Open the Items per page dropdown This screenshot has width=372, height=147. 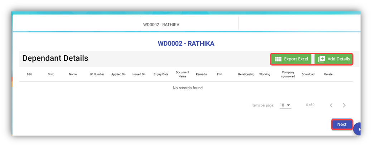285,105
